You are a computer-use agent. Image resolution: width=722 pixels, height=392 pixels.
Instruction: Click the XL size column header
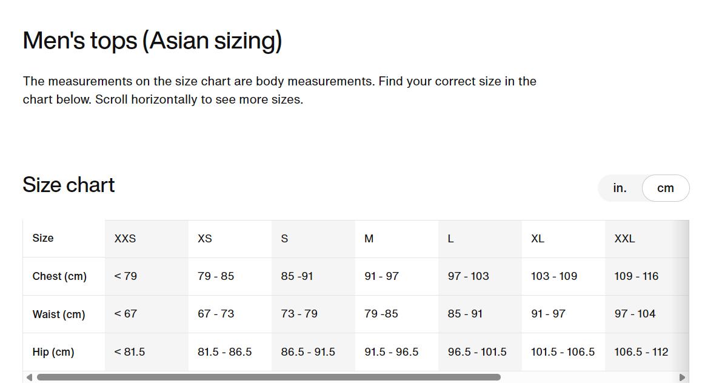pyautogui.click(x=538, y=239)
